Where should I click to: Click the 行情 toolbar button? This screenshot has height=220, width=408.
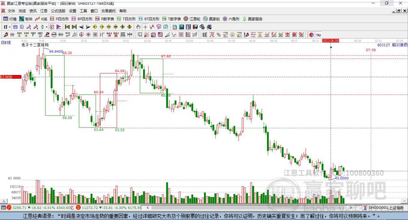click(x=10, y=19)
